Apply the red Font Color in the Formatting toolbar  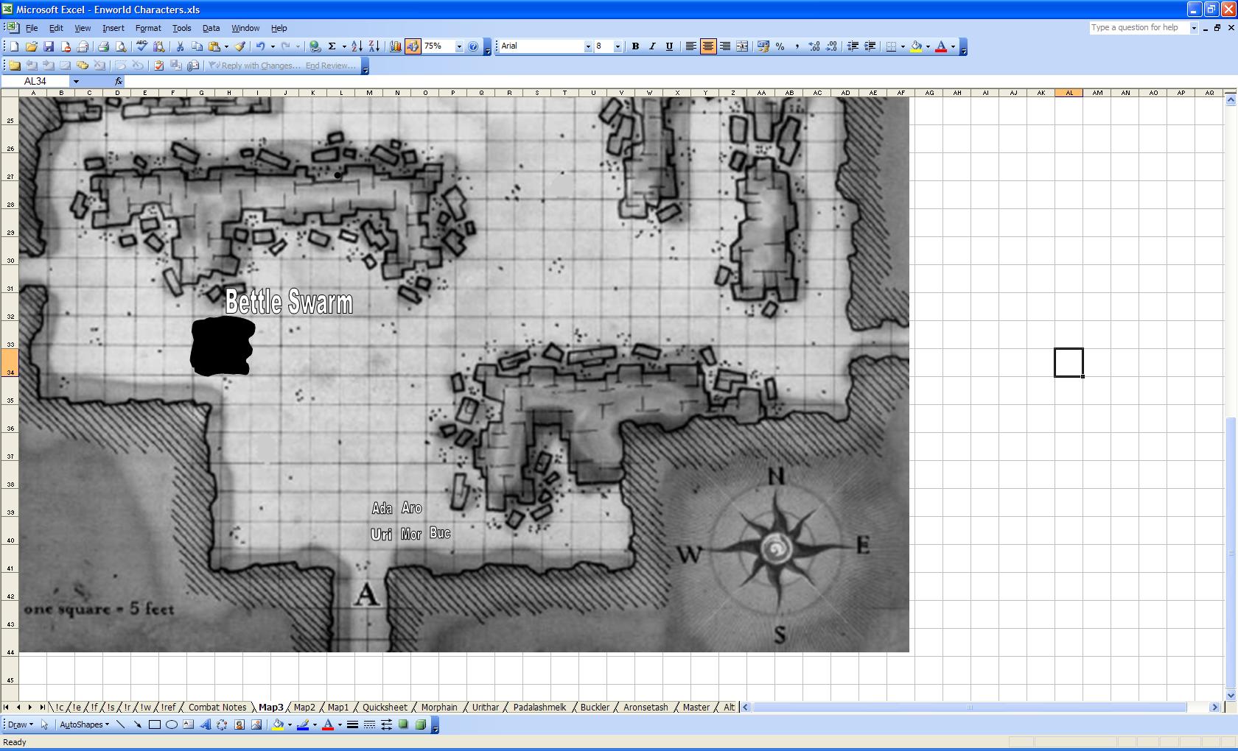941,46
